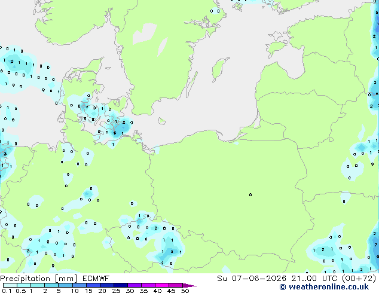The width and height of the screenshot is (379, 293).
Task: Click the 10–15 mm legend color box
Action: [79, 285]
